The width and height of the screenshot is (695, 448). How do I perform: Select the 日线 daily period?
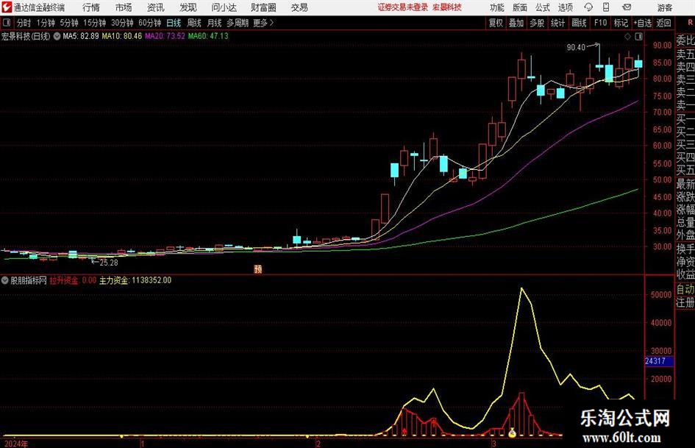174,23
